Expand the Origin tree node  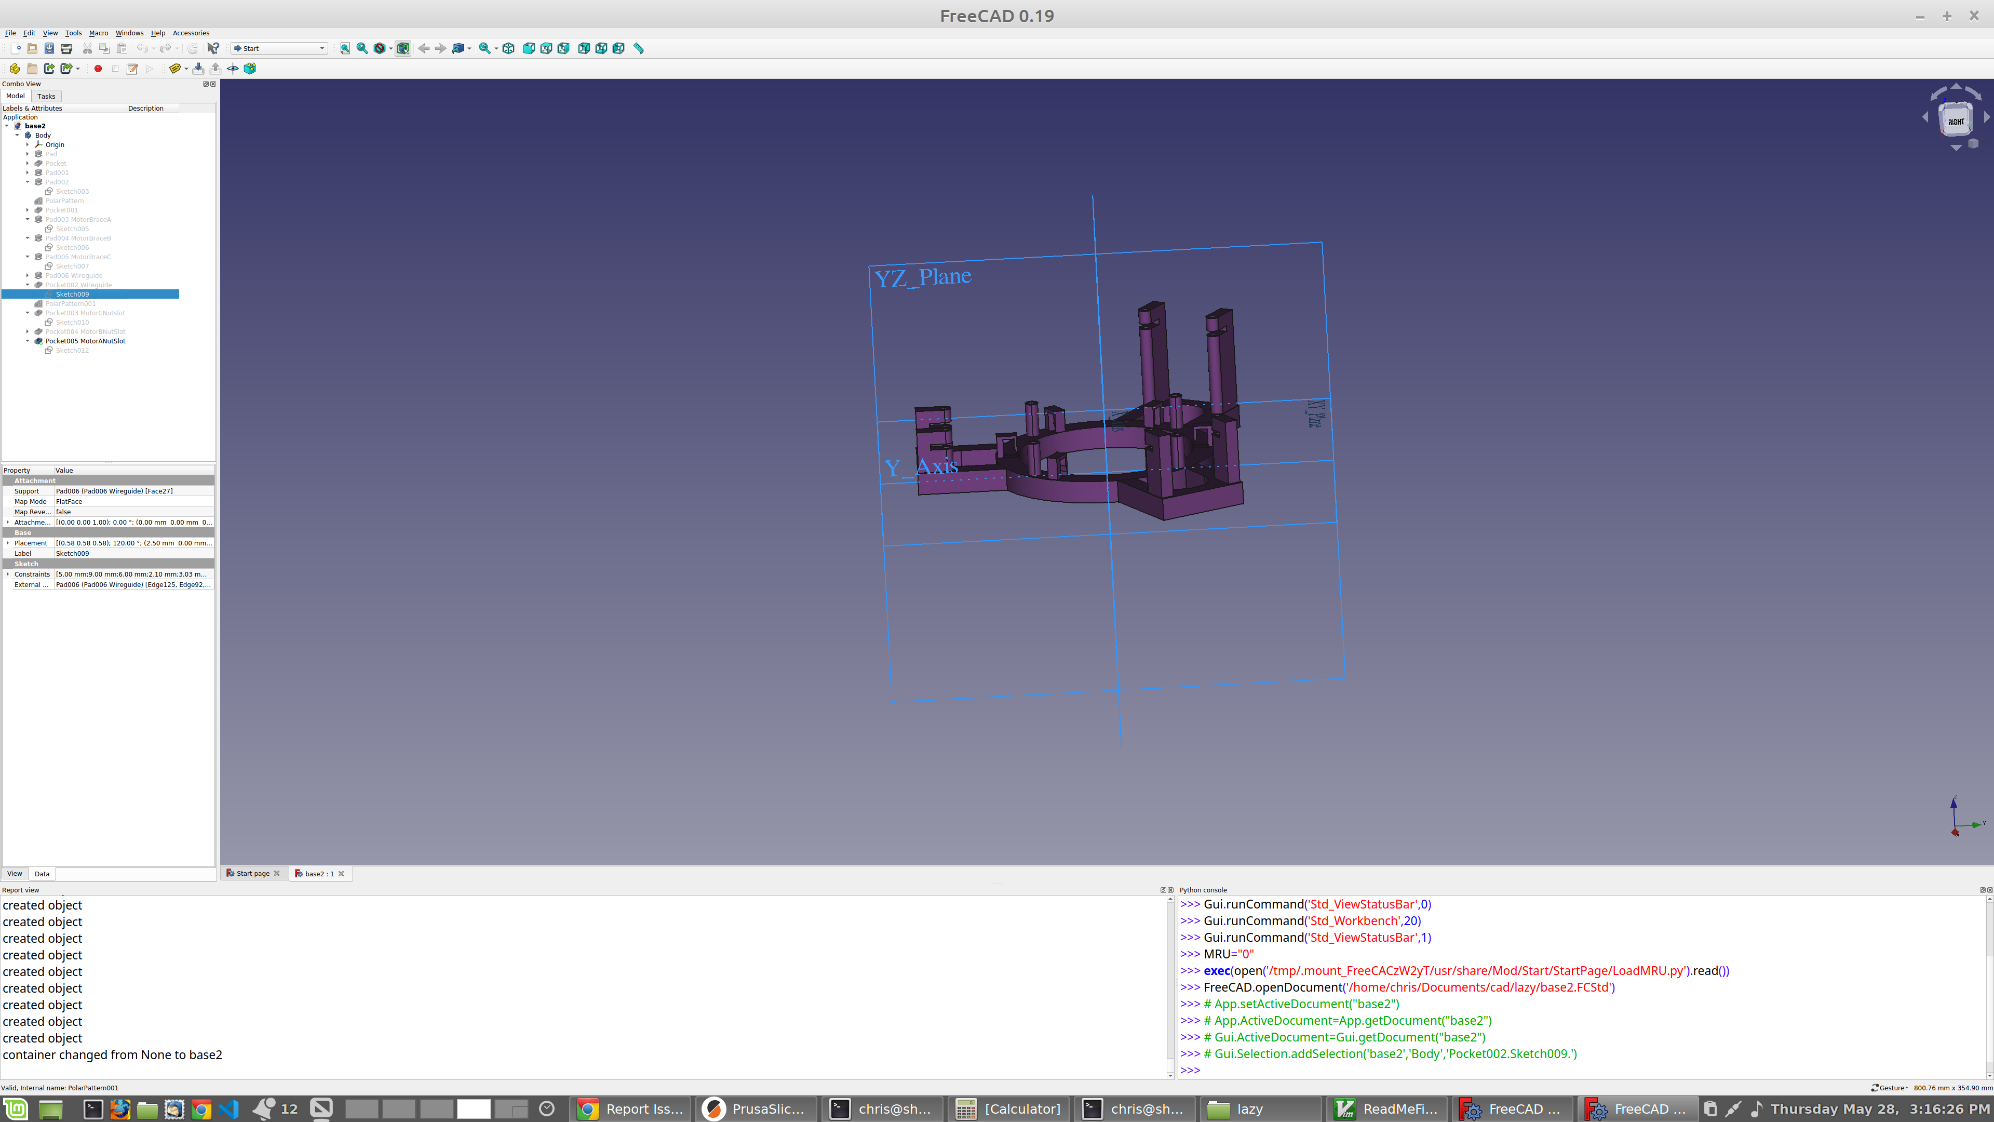click(27, 145)
